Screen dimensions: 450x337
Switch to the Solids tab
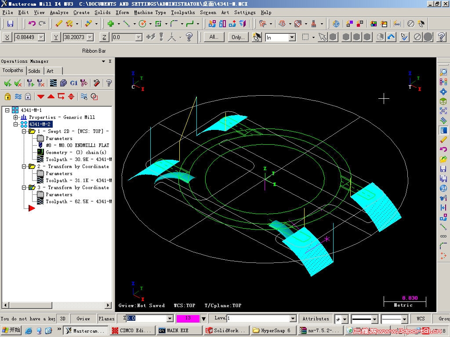click(x=34, y=71)
